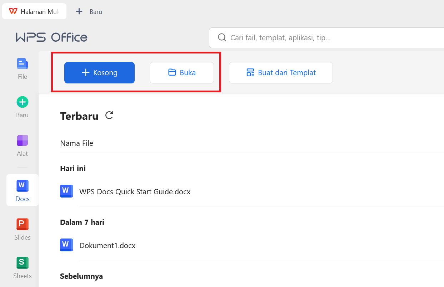Click the Word icon beside Dokument1.docx
The height and width of the screenshot is (287, 444).
(66, 245)
